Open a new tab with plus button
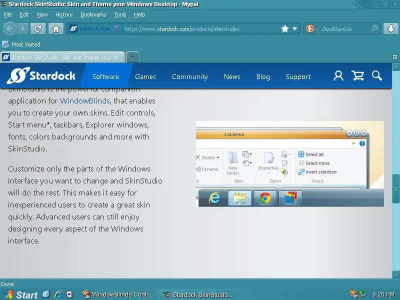The height and width of the screenshot is (300, 400). (x=132, y=57)
